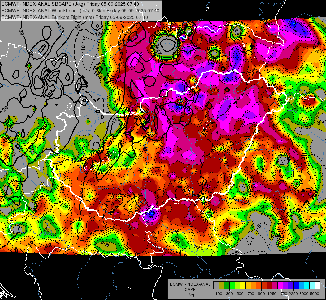Select the dark green legend swatch
The image size is (326, 300).
227,285
